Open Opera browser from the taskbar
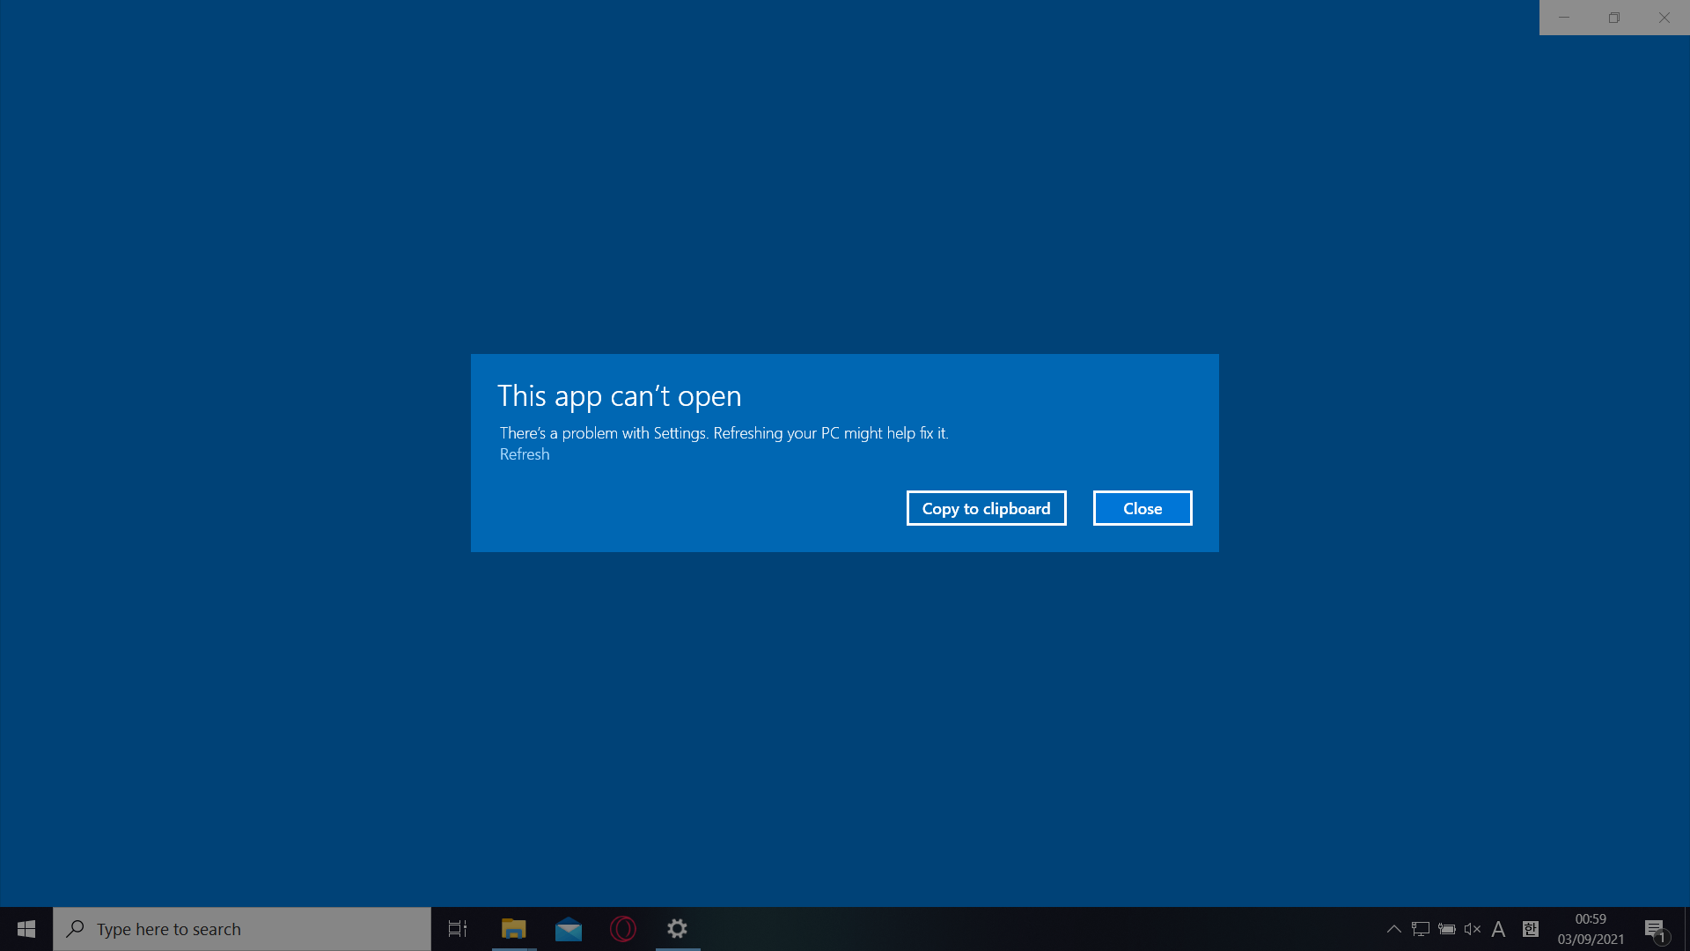 coord(623,929)
